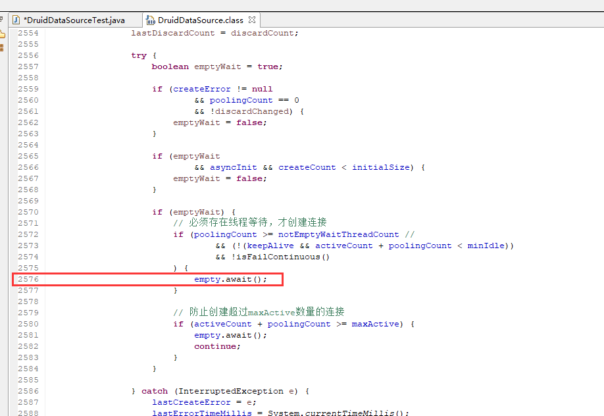
Task: Click 'lastDiscardCount = discardCount;' statement
Action: [x=214, y=33]
